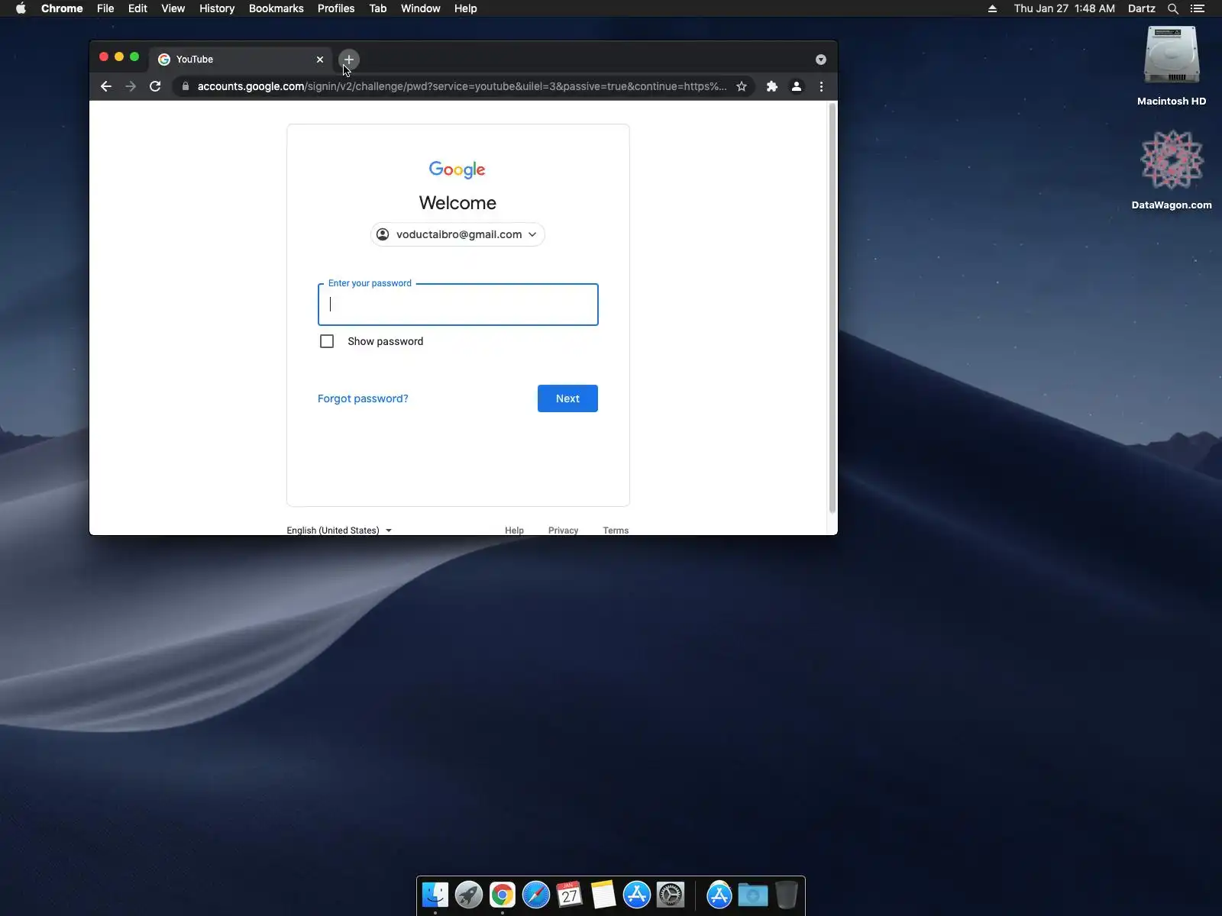Open the English (United States) language dropdown

pos(339,531)
